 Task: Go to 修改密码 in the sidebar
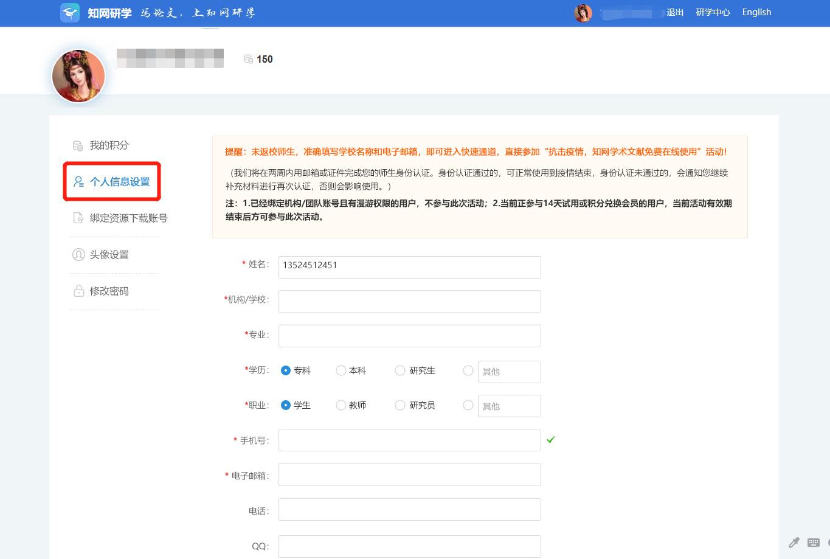pos(109,291)
